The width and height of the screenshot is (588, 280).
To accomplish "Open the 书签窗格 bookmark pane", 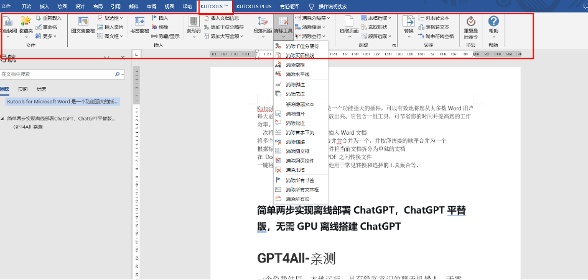I will pos(139,26).
